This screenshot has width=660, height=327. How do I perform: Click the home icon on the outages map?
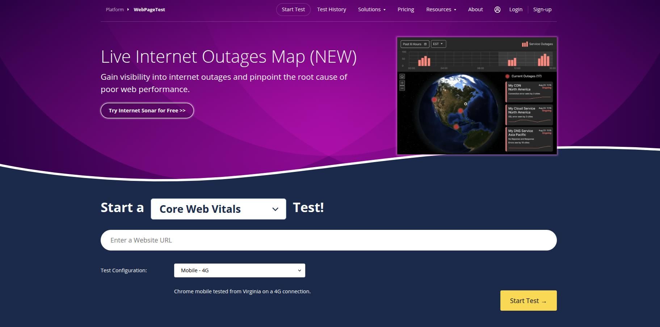coord(402,76)
